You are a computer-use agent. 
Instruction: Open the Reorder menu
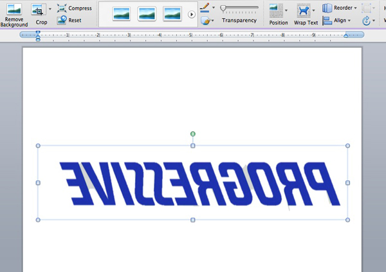pyautogui.click(x=340, y=8)
